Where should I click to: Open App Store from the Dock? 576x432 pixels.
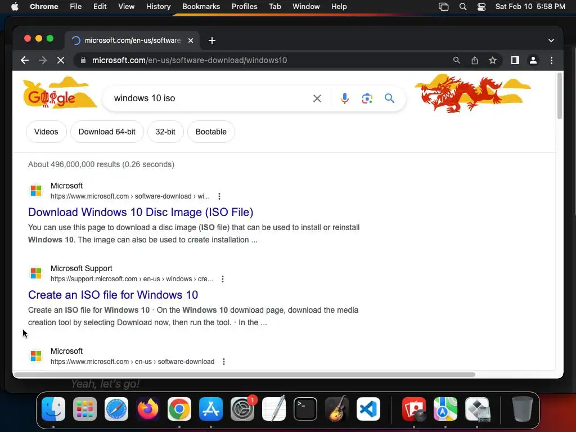coord(211,409)
